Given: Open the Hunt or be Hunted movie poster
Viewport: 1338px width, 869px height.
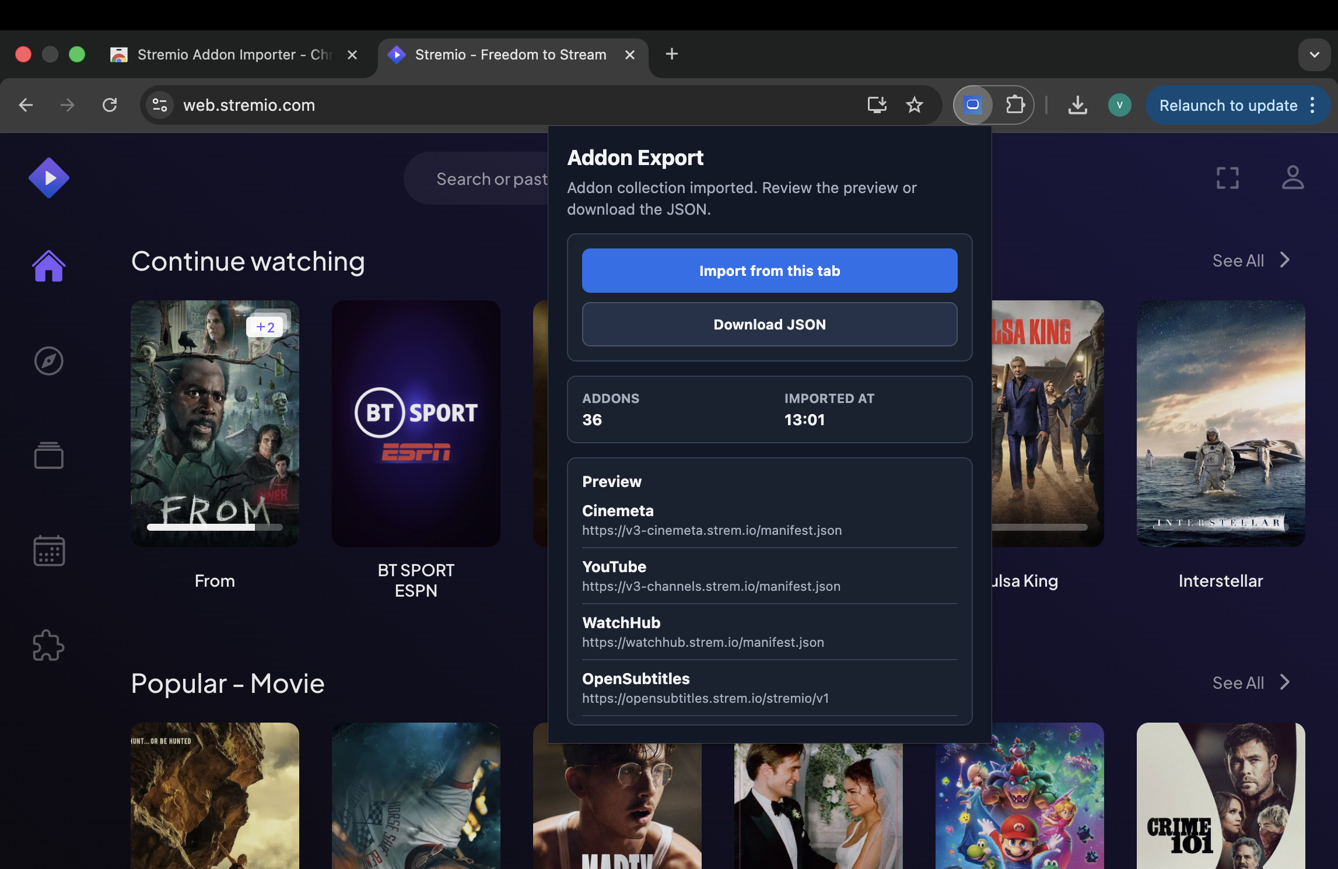Looking at the screenshot, I should tap(215, 796).
